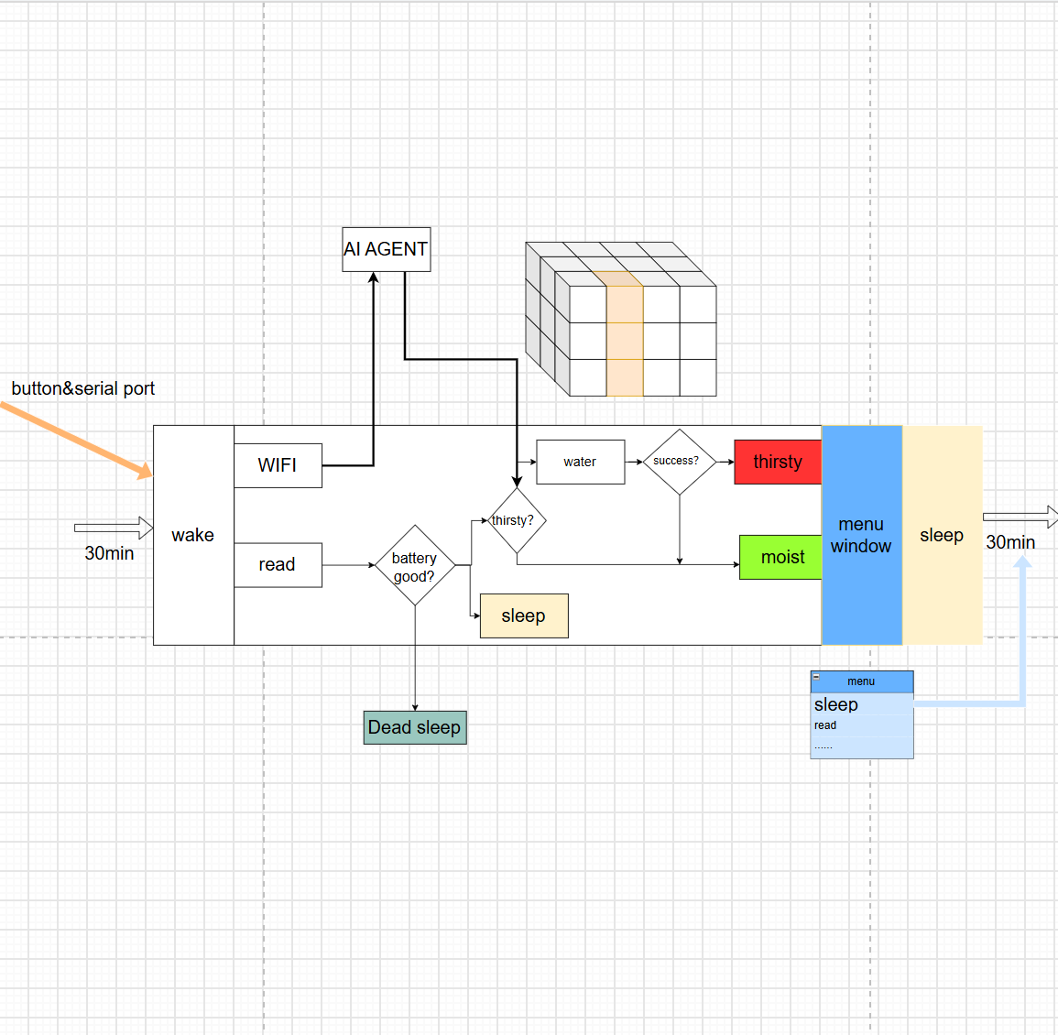Image resolution: width=1058 pixels, height=1035 pixels.
Task: Select the ...... row in menu list
Action: [x=862, y=747]
